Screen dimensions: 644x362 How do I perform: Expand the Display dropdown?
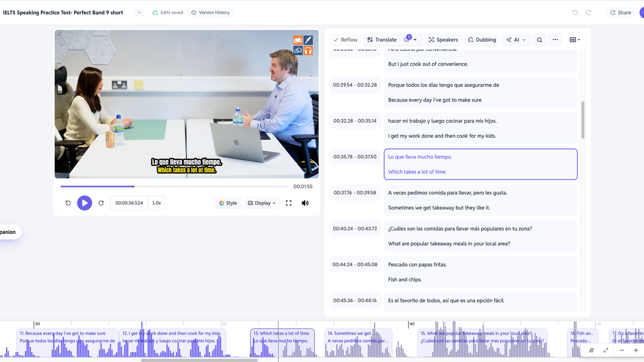click(262, 203)
